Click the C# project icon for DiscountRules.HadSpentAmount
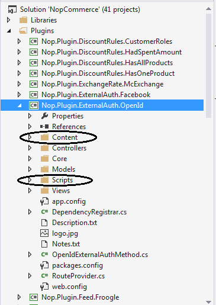This screenshot has height=305, width=216. (34, 52)
